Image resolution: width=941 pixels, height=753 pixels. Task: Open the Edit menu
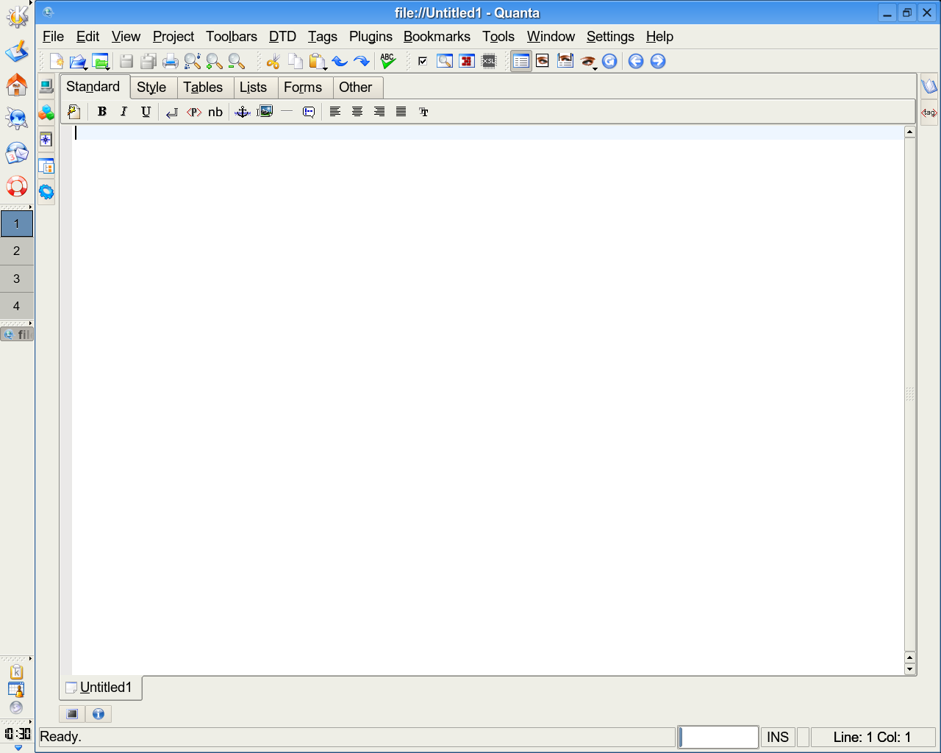click(87, 37)
